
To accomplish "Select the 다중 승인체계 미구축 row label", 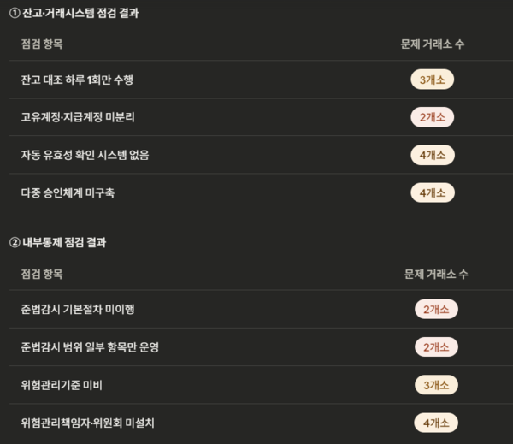I will pyautogui.click(x=68, y=192).
